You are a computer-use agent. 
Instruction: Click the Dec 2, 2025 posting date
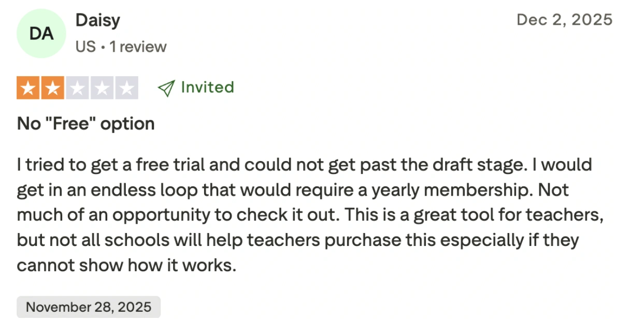coord(565,20)
